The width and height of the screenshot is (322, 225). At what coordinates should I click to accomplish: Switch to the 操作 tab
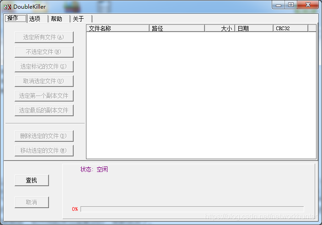(x=16, y=18)
